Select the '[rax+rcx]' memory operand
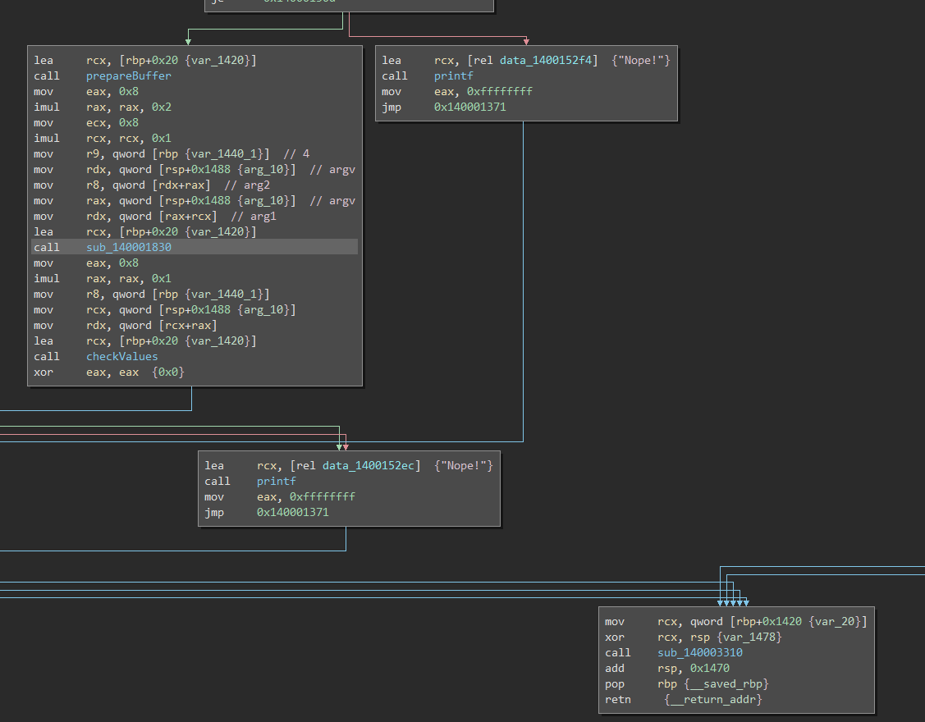Image resolution: width=925 pixels, height=722 pixels. click(188, 217)
